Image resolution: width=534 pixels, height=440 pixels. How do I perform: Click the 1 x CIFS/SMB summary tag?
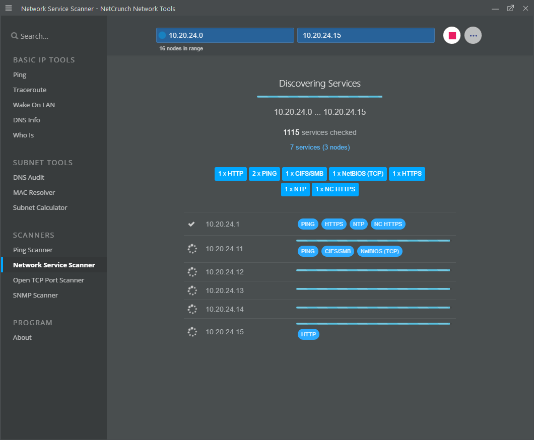304,174
